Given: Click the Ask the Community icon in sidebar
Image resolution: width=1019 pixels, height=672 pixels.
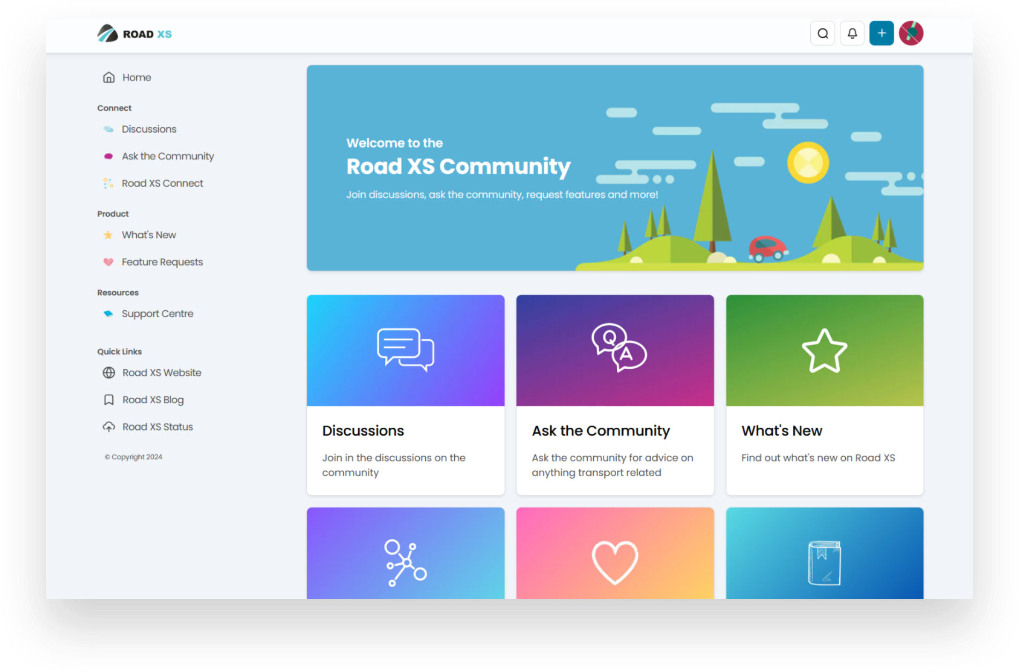Looking at the screenshot, I should click(x=108, y=156).
